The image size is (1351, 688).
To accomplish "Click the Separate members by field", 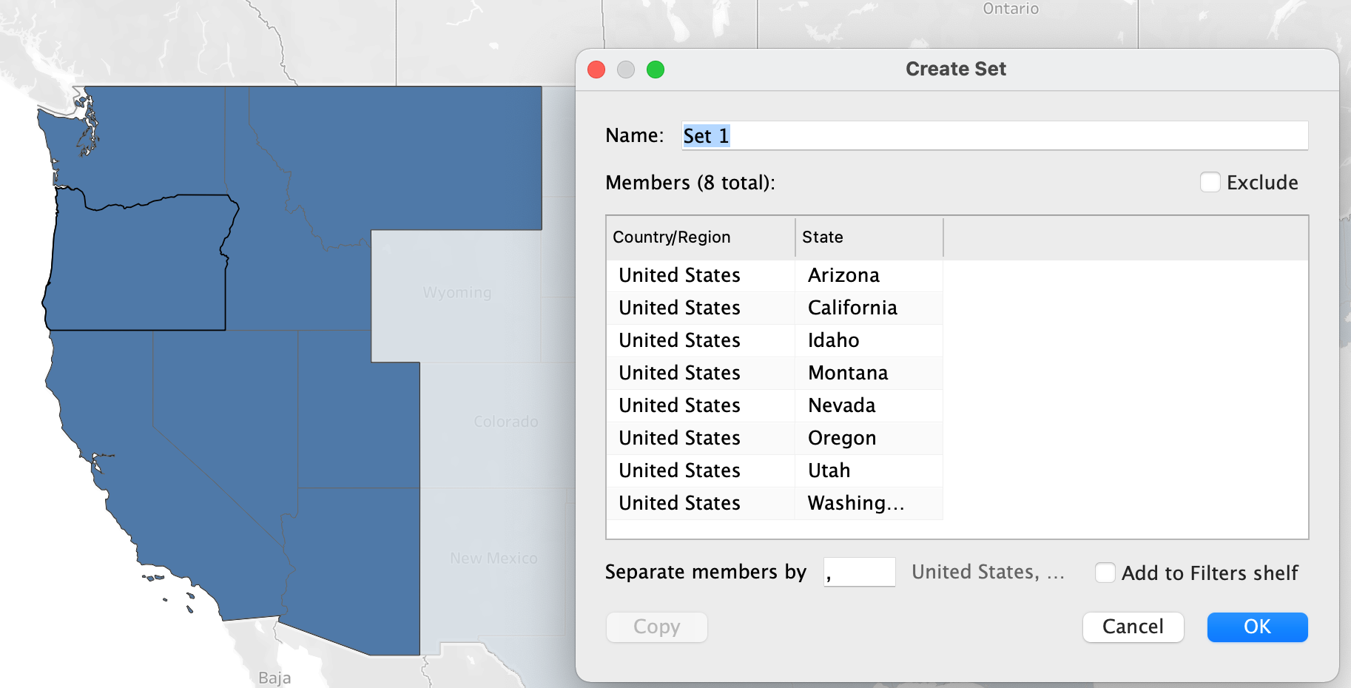I will [860, 573].
